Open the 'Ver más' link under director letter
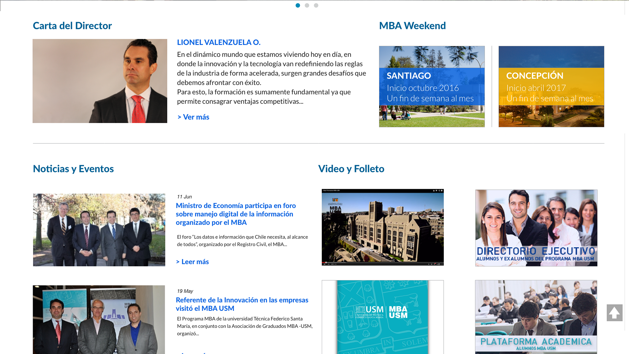 193,117
